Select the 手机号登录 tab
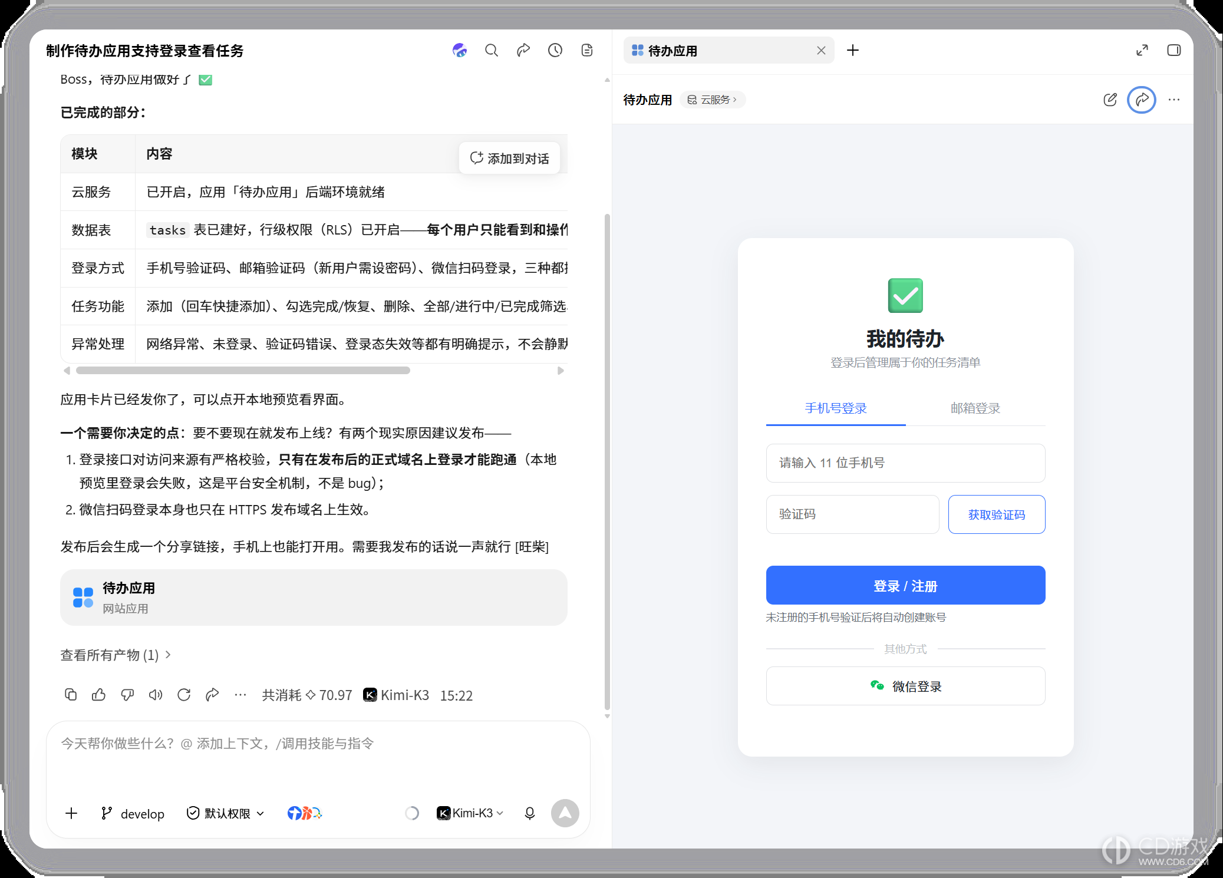 pyautogui.click(x=836, y=408)
